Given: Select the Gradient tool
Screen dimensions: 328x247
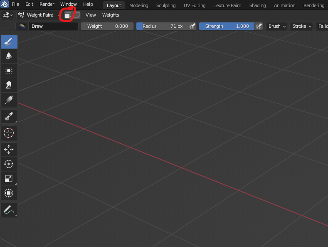Looking at the screenshot, I should coord(9,100).
